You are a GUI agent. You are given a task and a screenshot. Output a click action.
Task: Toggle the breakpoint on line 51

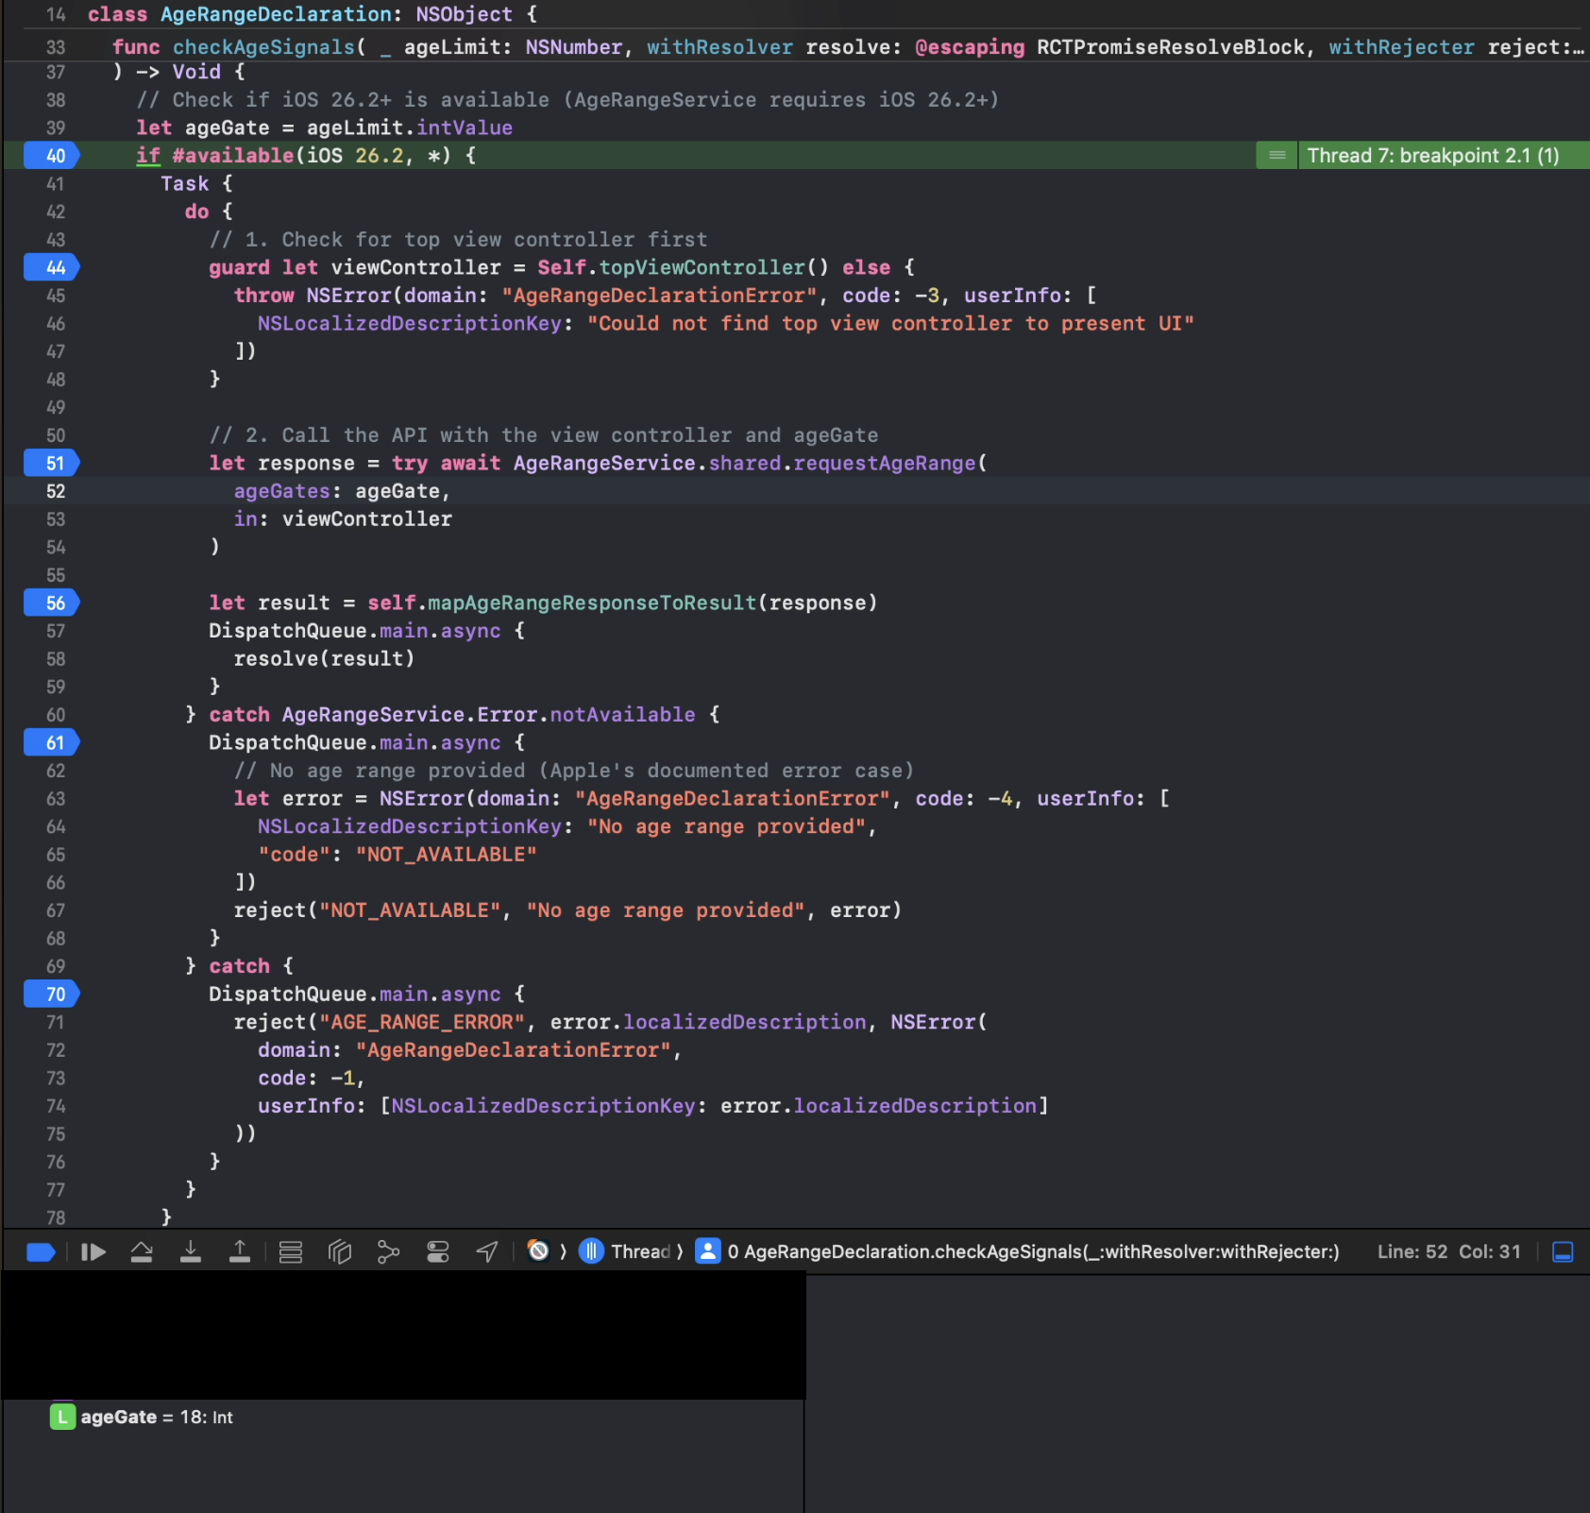click(x=52, y=464)
